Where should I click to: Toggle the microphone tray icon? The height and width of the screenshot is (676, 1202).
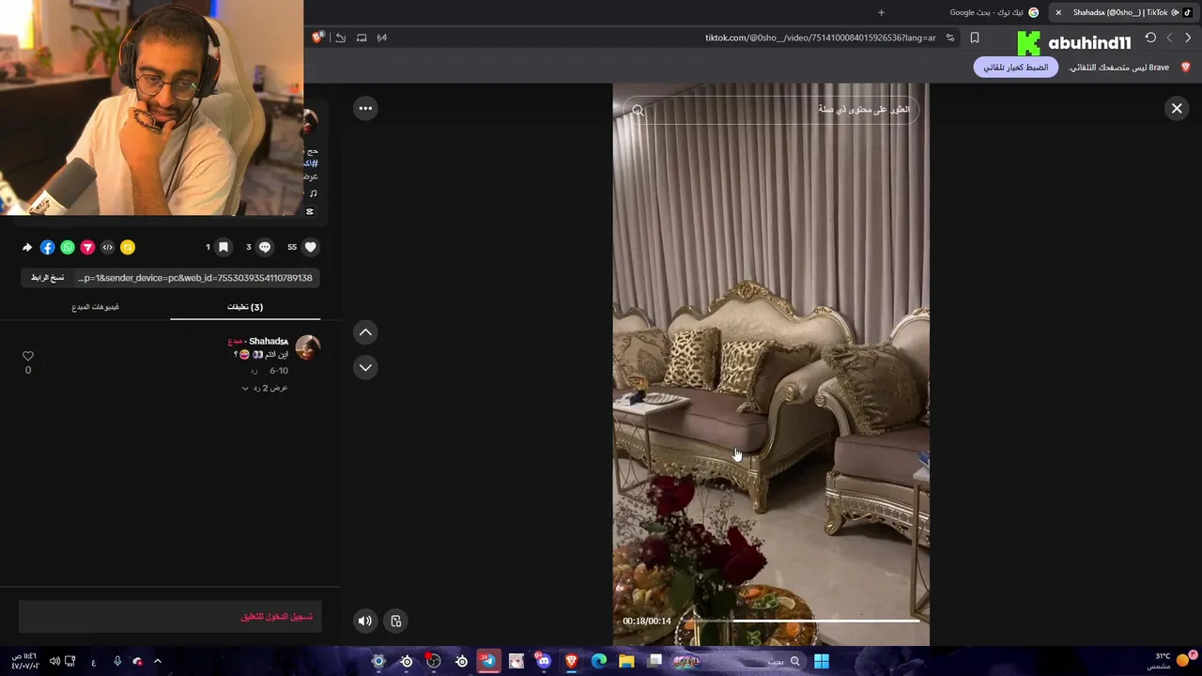click(x=117, y=661)
